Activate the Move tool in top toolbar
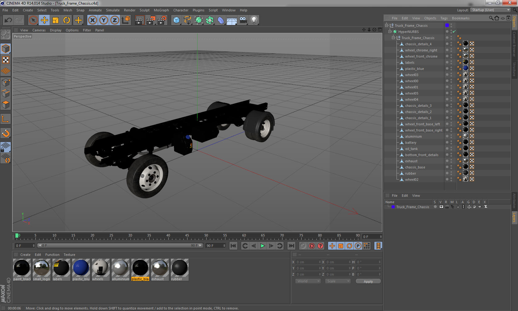This screenshot has height=311, width=518. pos(44,20)
